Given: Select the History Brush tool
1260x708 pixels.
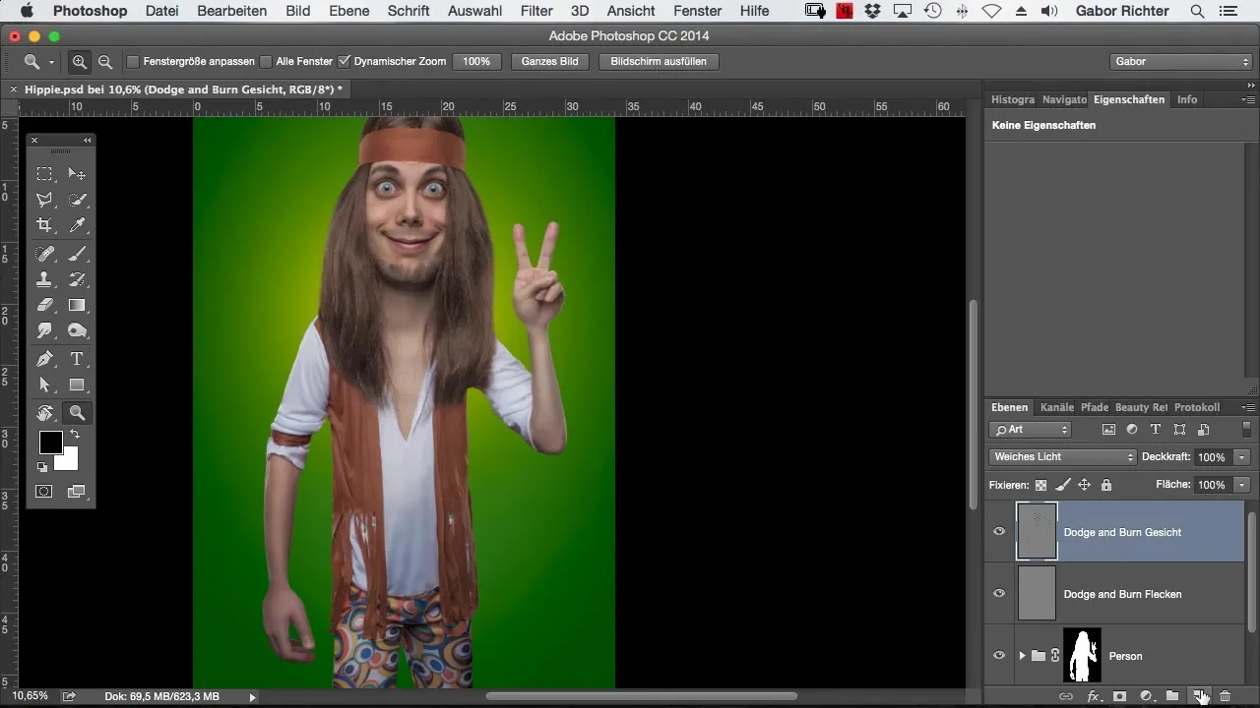Looking at the screenshot, I should coord(77,279).
